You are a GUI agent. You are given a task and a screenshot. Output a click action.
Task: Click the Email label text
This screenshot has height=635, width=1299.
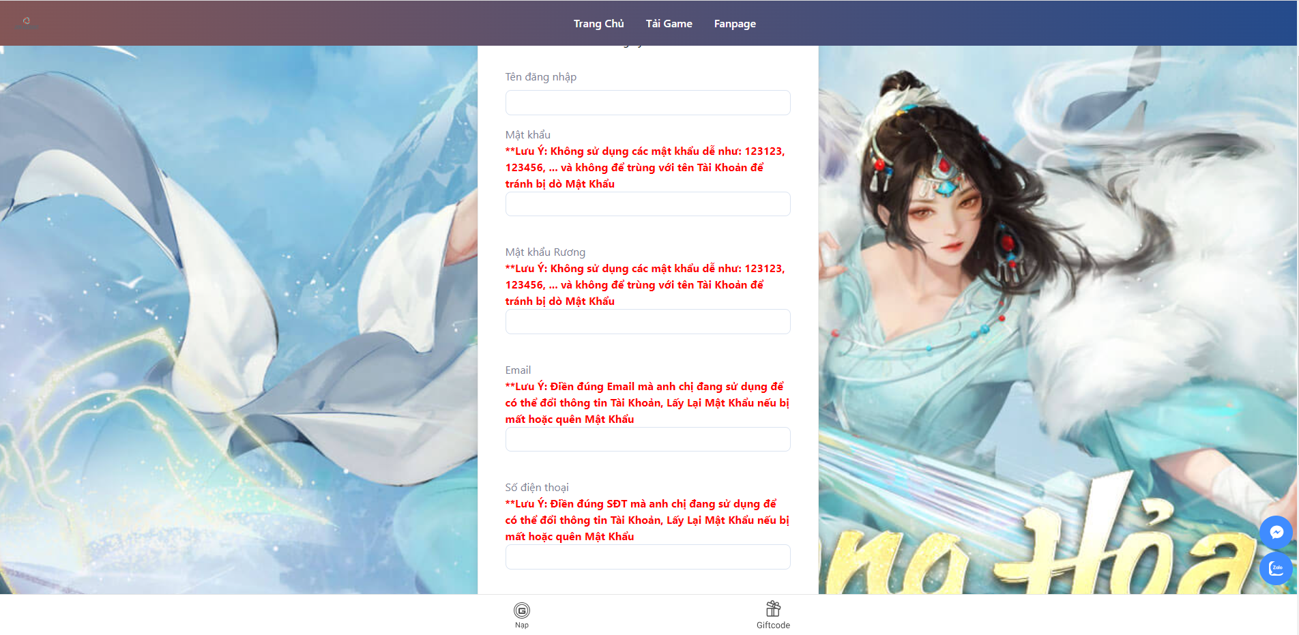click(x=518, y=370)
